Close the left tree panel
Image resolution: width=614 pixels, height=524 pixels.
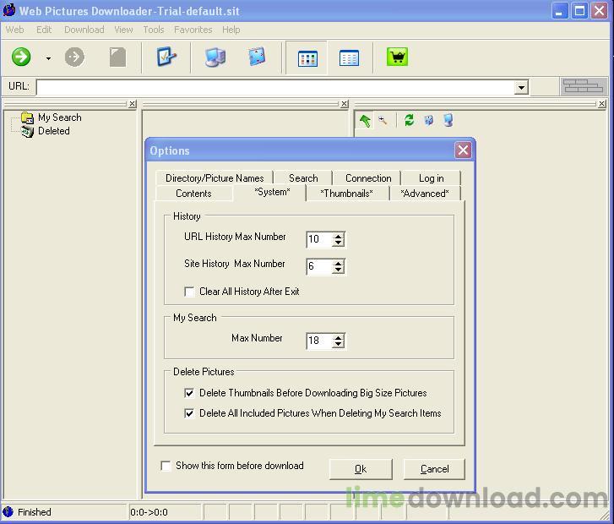tap(133, 104)
